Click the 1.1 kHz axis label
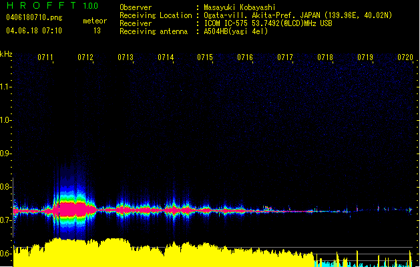 (x=5, y=87)
